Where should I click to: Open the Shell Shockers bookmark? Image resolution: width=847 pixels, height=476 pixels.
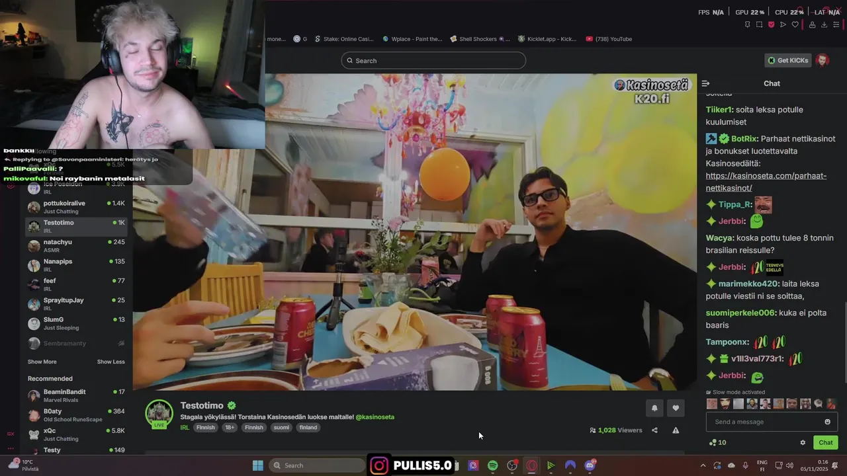(x=480, y=39)
